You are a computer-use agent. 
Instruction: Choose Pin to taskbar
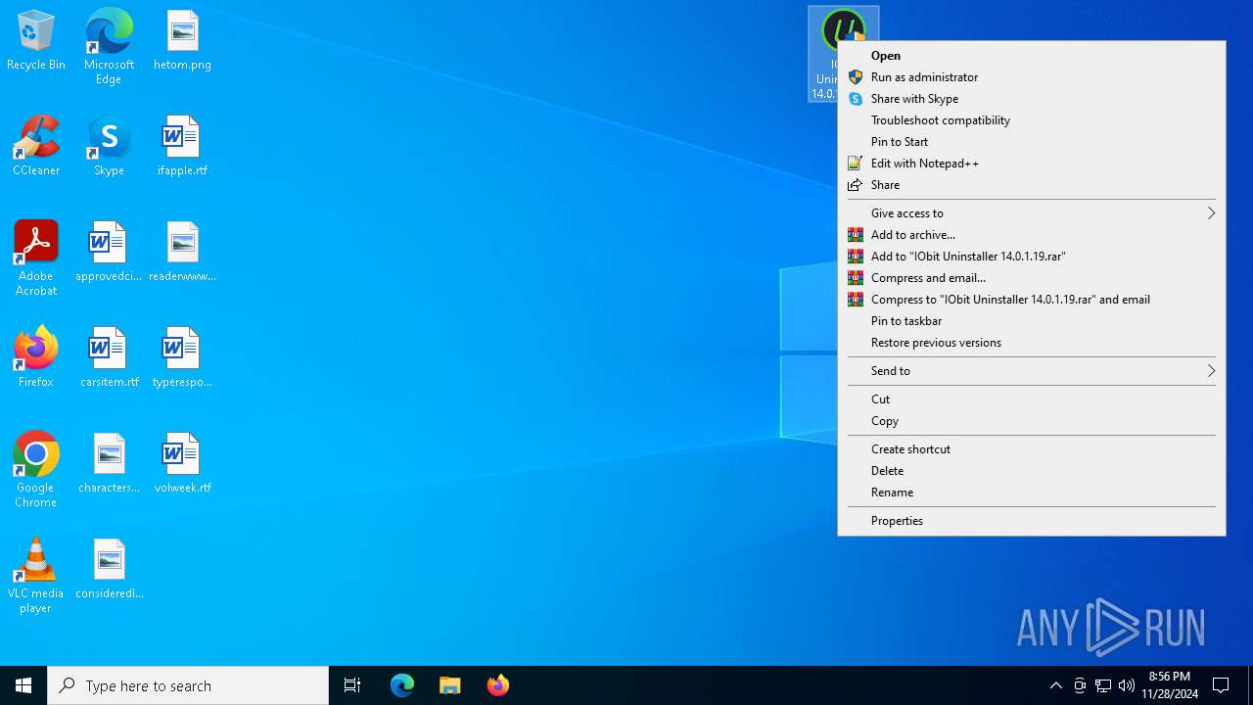tap(1032, 321)
